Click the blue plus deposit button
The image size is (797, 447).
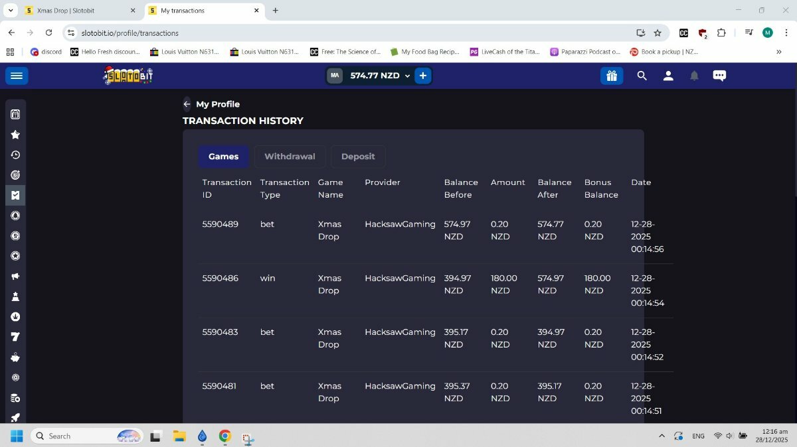(x=423, y=76)
